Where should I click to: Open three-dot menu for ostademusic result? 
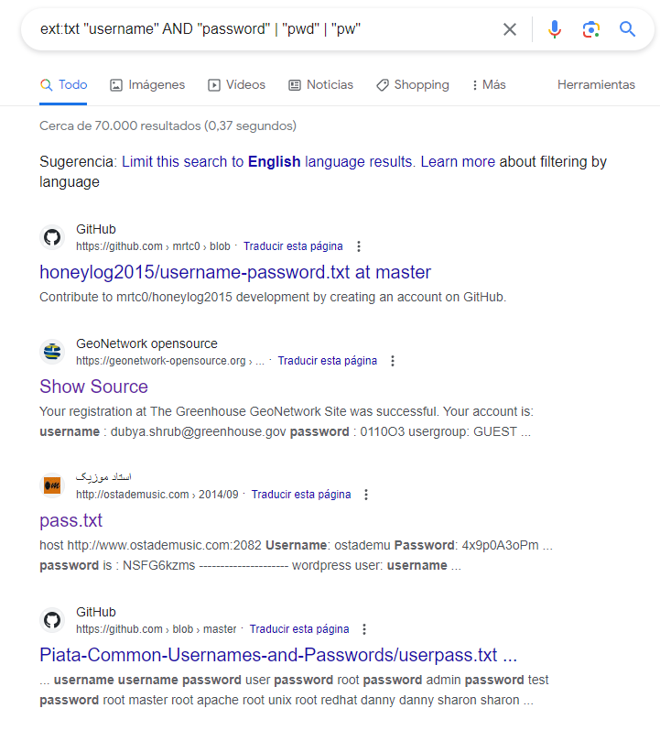pyautogui.click(x=365, y=495)
